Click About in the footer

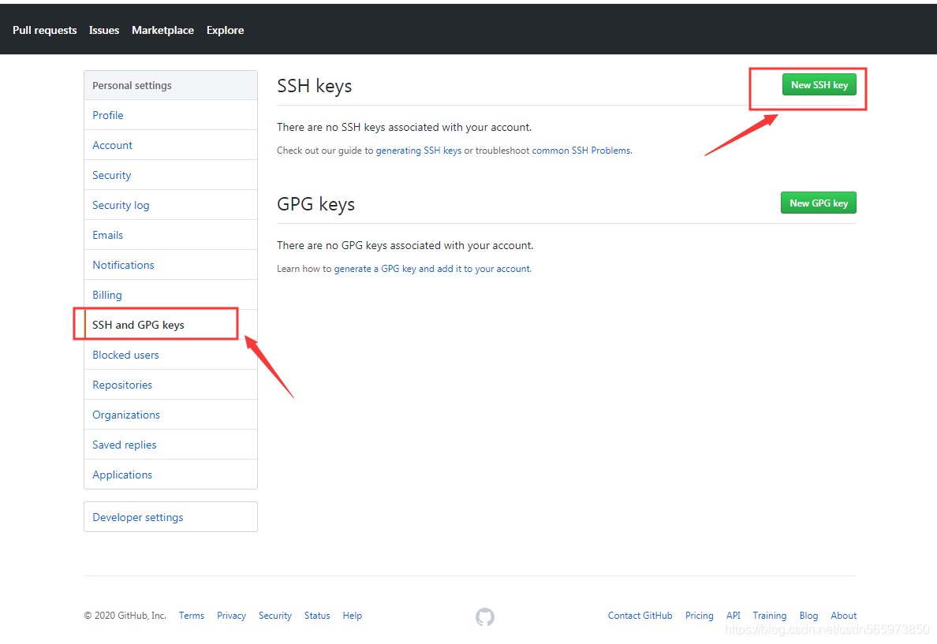pyautogui.click(x=843, y=616)
